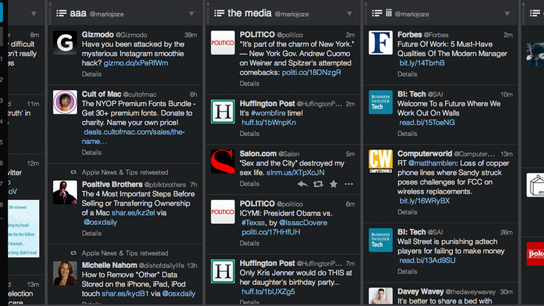
Task: Open BI: Tech avatar on Work Out On Walls tweet
Action: (381, 102)
